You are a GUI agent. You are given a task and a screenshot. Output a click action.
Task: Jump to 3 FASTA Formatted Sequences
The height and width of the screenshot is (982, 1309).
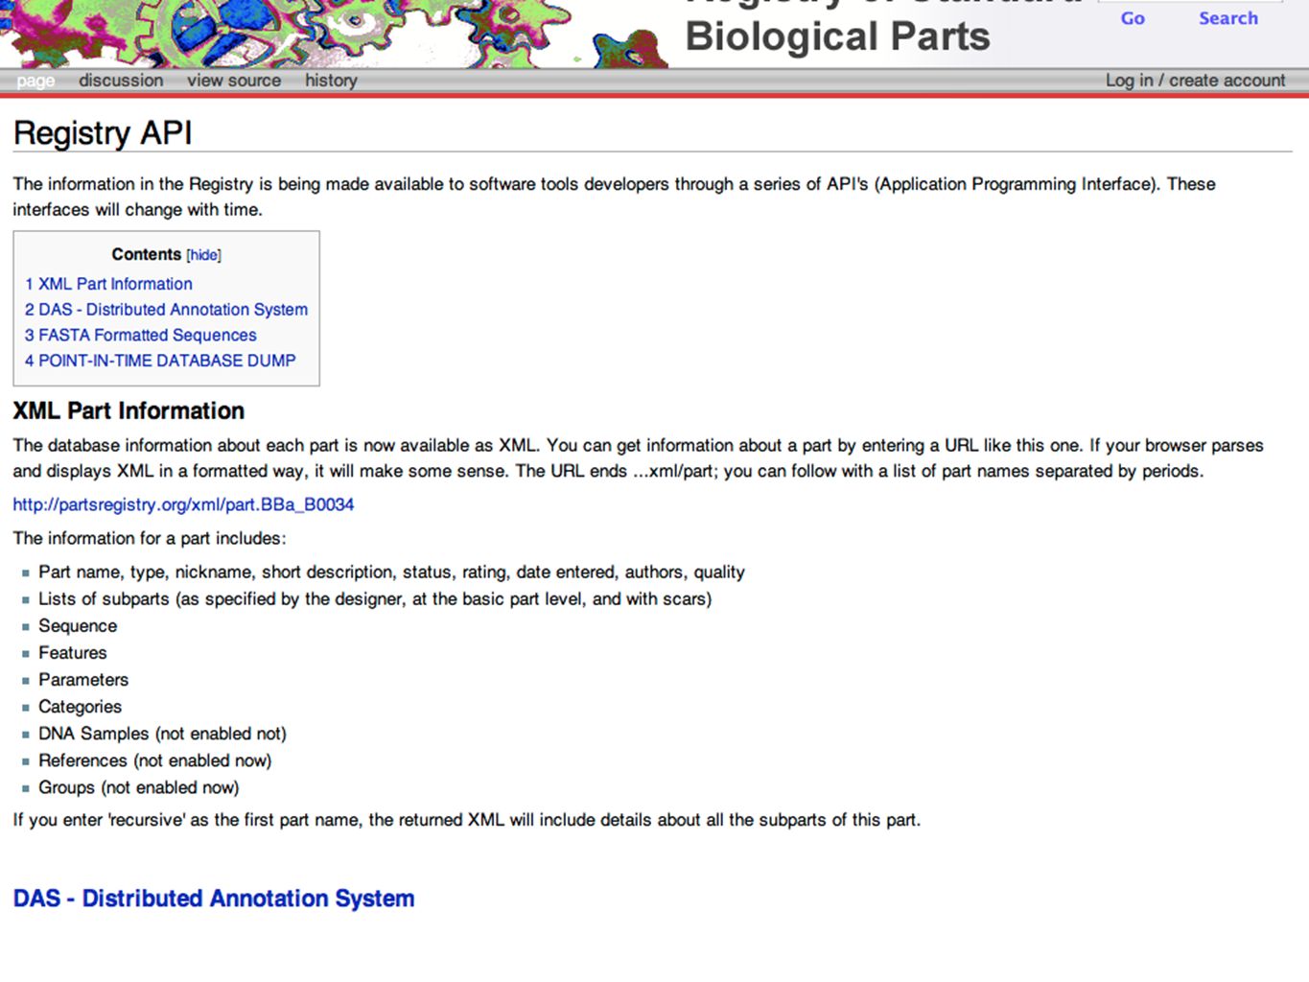point(140,335)
